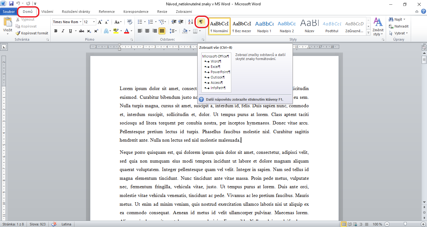
Task: Click Kopírovat formát format painter
Action: [32, 33]
